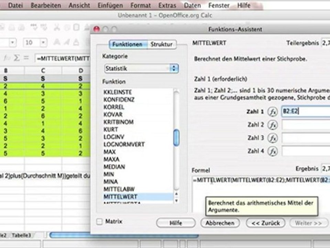Image resolution: width=330 pixels, height=248 pixels.
Task: Click the Zahl 3 input field
Action: pyautogui.click(x=306, y=138)
